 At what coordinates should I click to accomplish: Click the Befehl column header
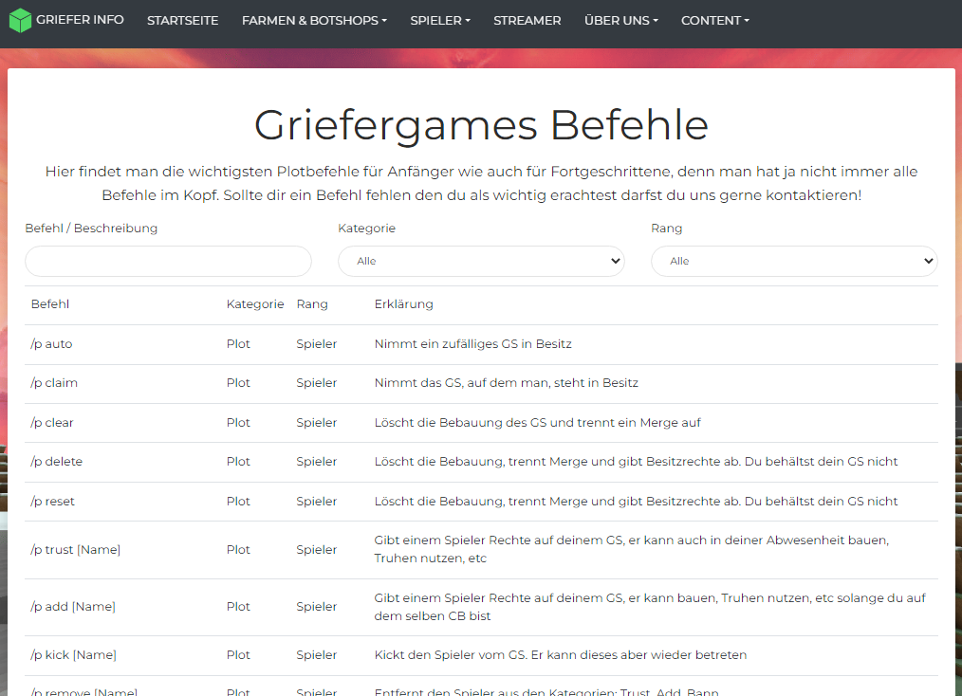[50, 304]
